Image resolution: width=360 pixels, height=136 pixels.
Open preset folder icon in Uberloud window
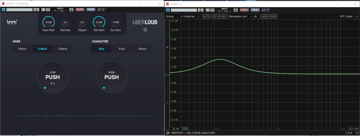point(43,9)
